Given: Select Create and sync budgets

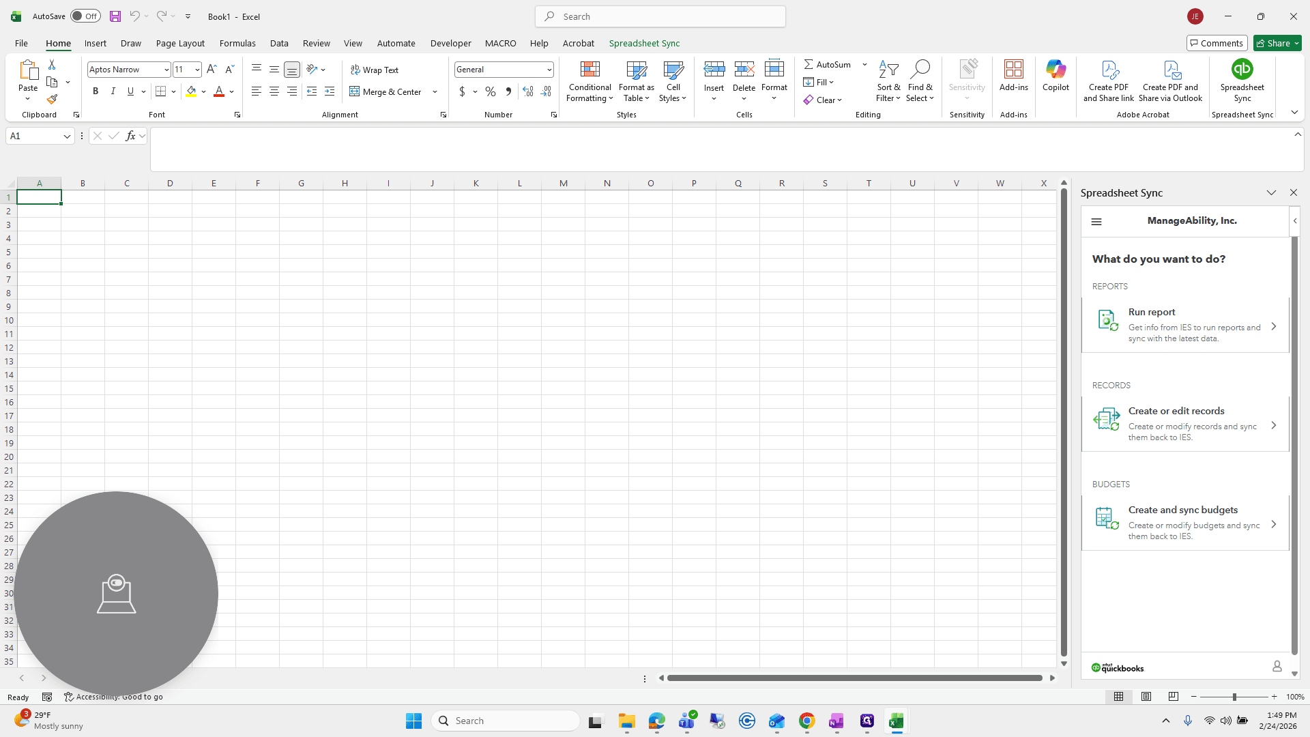Looking at the screenshot, I should pos(1185,523).
